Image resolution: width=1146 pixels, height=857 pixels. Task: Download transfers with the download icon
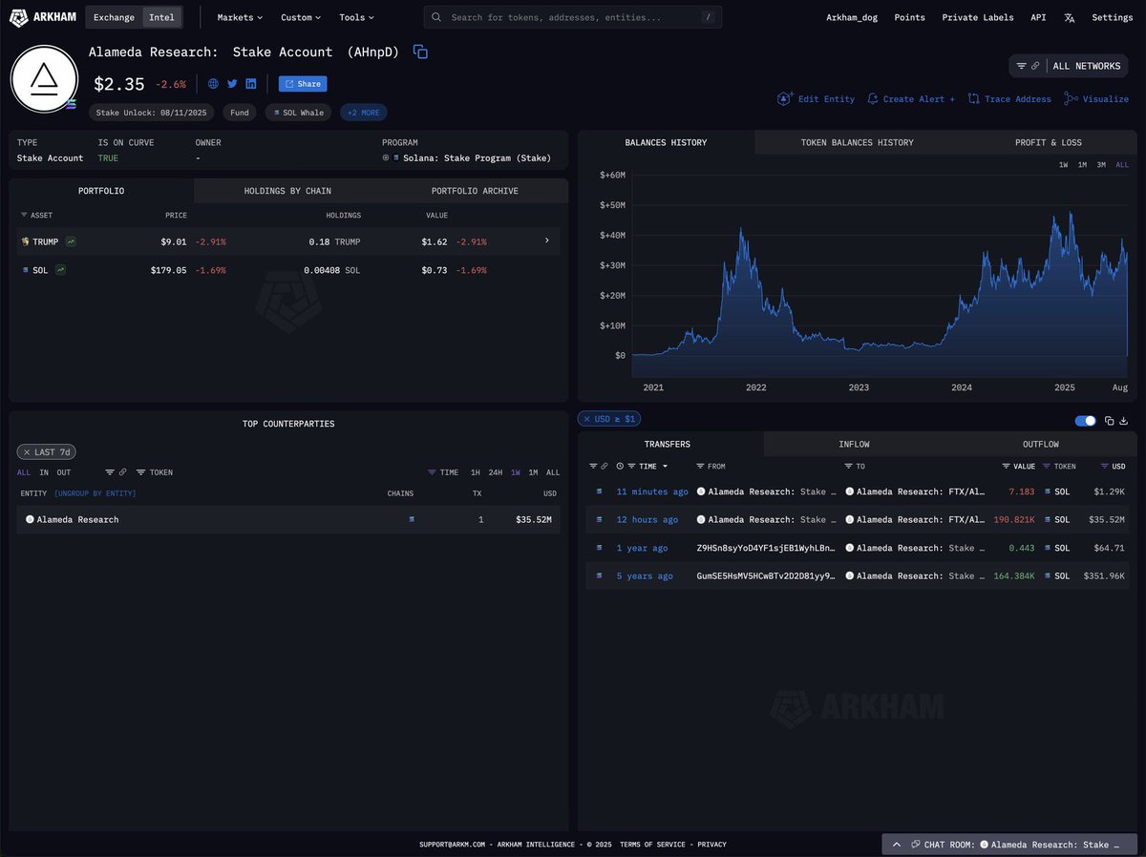(x=1124, y=421)
